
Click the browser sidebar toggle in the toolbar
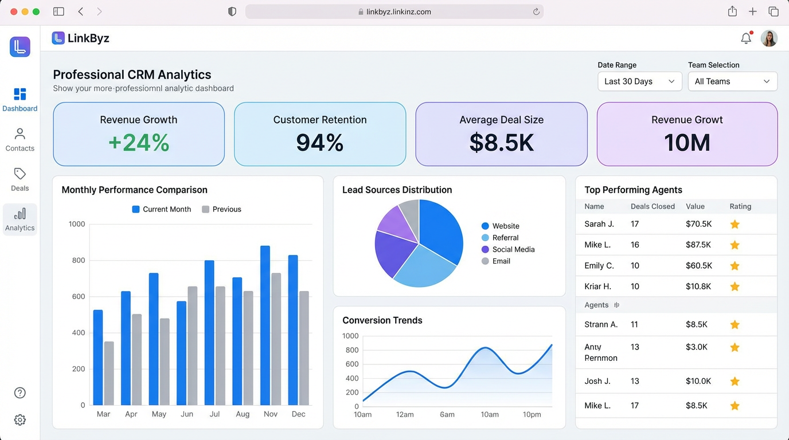tap(58, 11)
